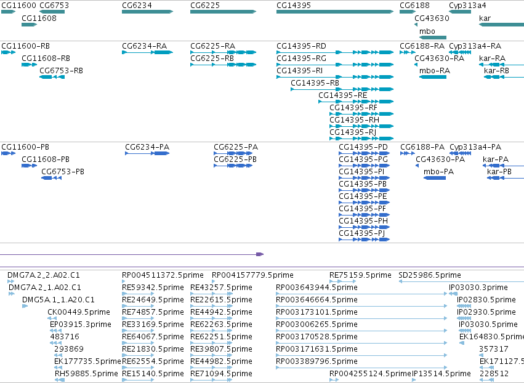Click the CG43630 gene label
Image resolution: width=524 pixels, height=383 pixels.
point(432,18)
